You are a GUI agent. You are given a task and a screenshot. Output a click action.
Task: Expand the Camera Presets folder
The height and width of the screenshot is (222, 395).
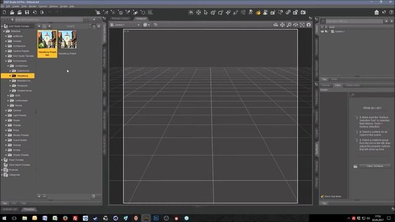(x=6, y=51)
